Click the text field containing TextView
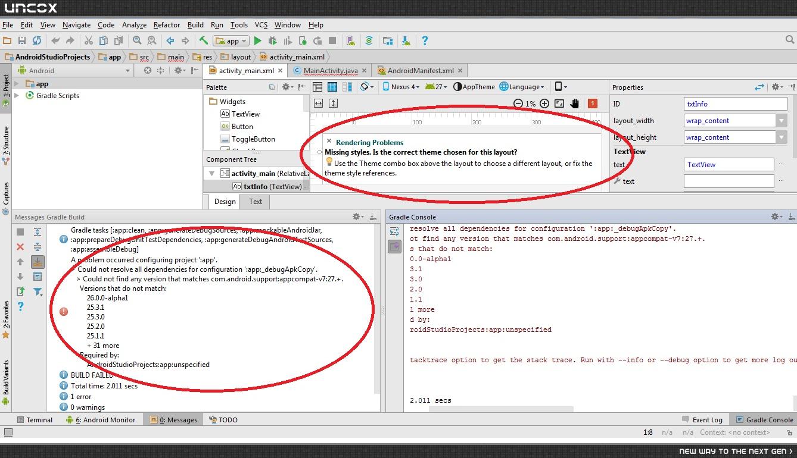Image resolution: width=797 pixels, height=458 pixels. (729, 165)
